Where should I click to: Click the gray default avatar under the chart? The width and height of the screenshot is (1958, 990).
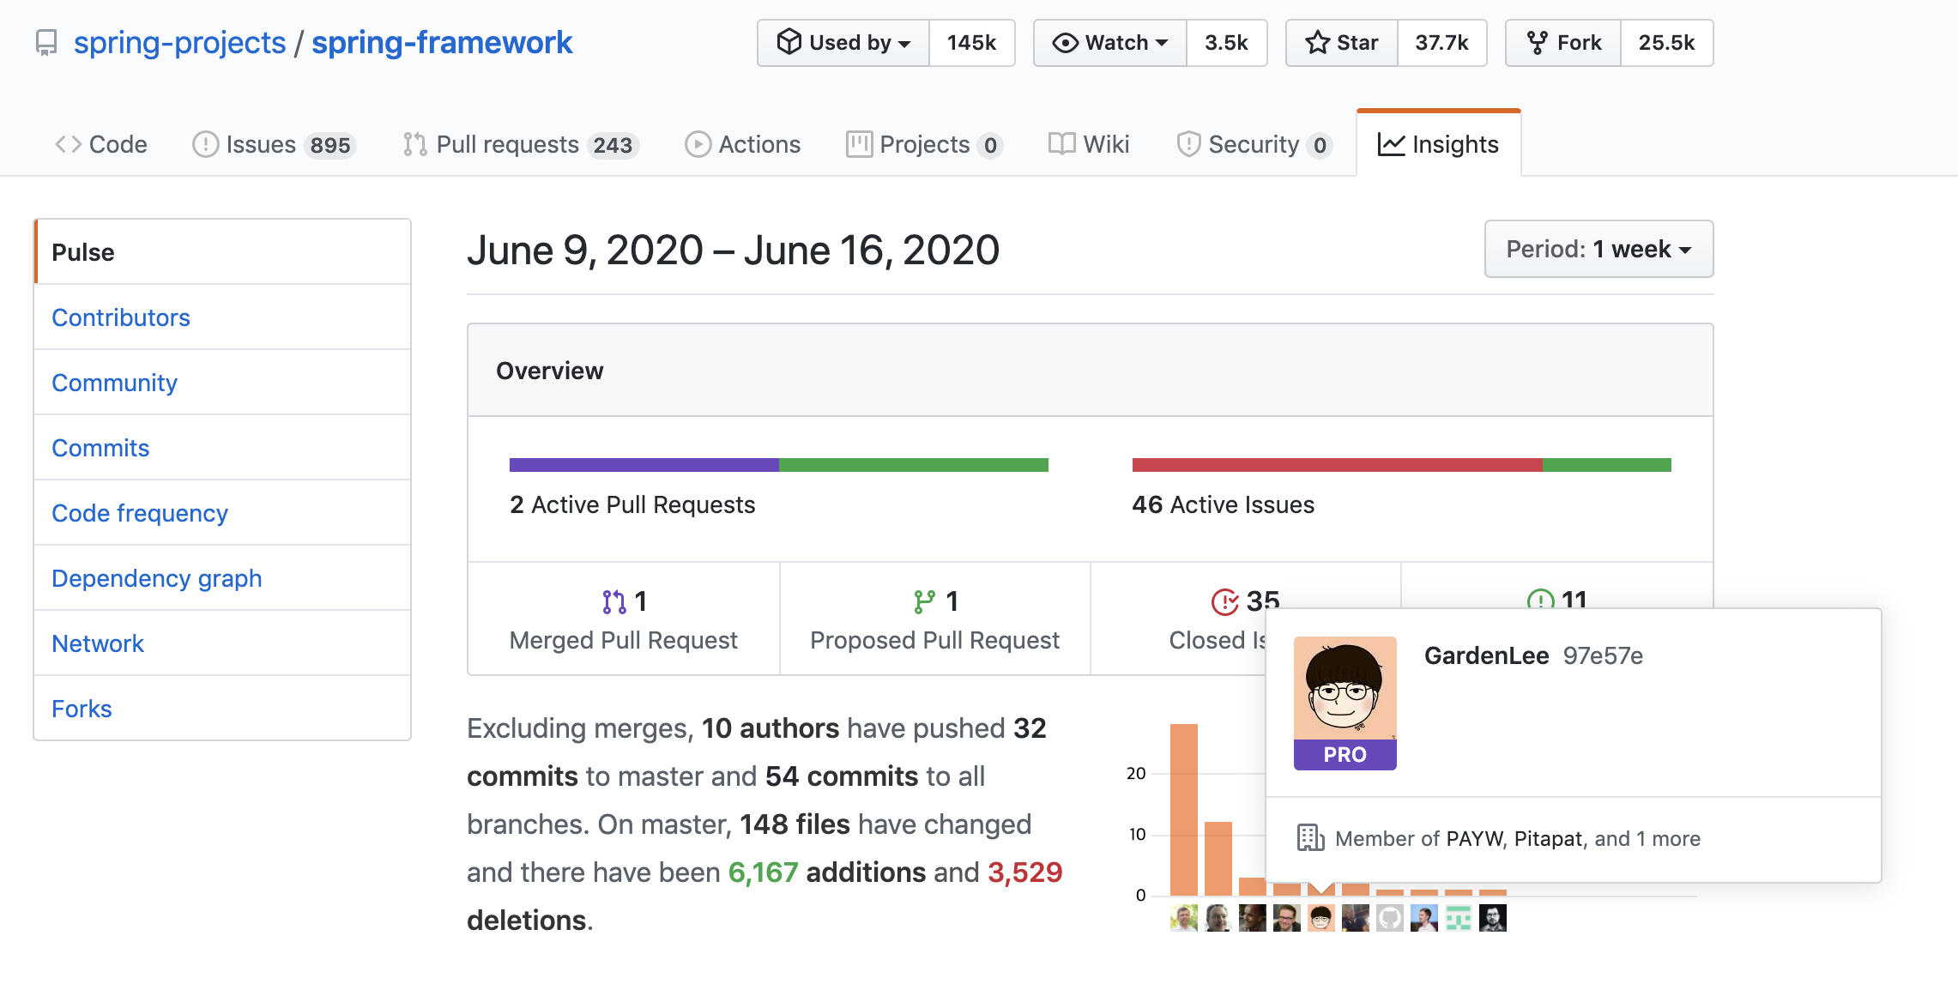pyautogui.click(x=1389, y=919)
